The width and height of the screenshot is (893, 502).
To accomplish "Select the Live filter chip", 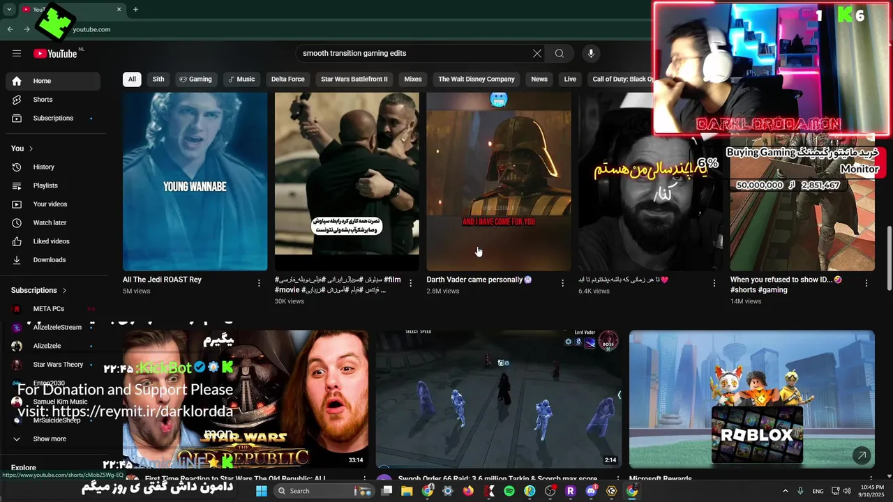I will click(x=570, y=79).
